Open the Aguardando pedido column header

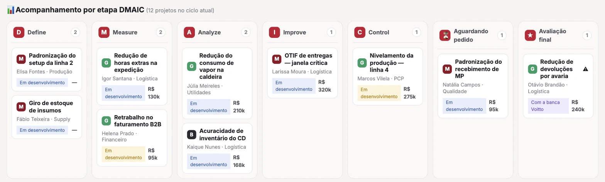click(x=473, y=36)
